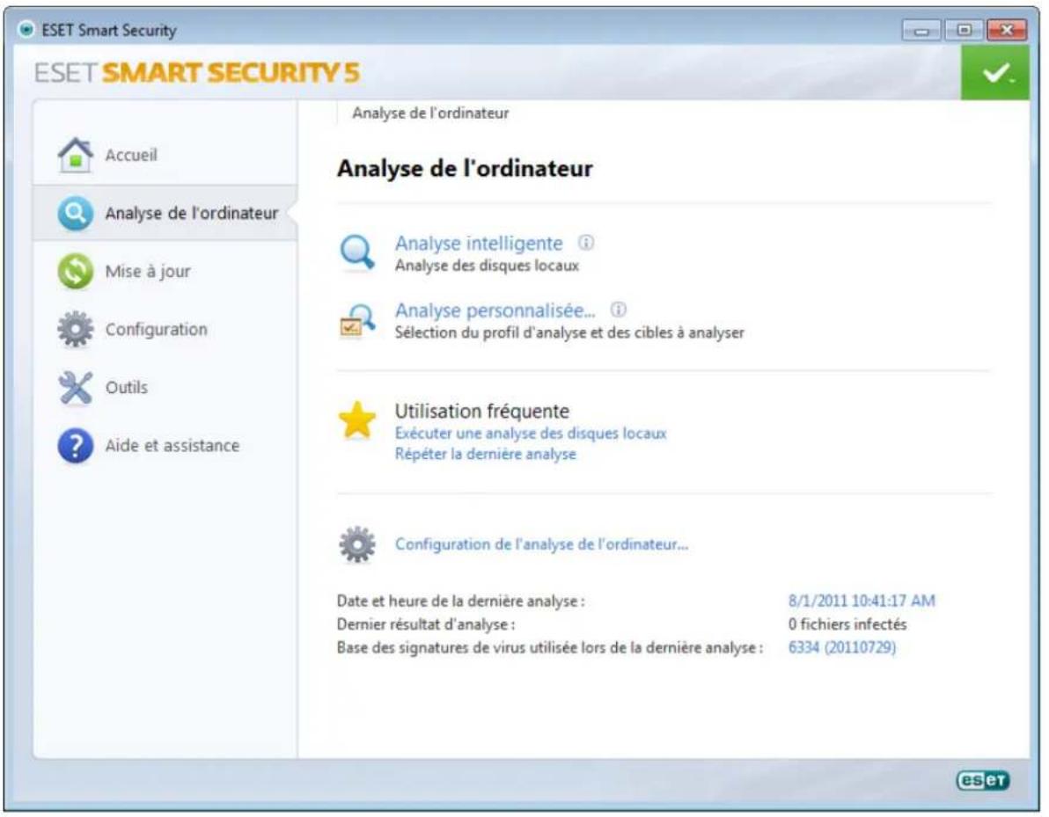Click the Accueil house icon
Viewport: 1049px width, 817px height.
(x=75, y=155)
